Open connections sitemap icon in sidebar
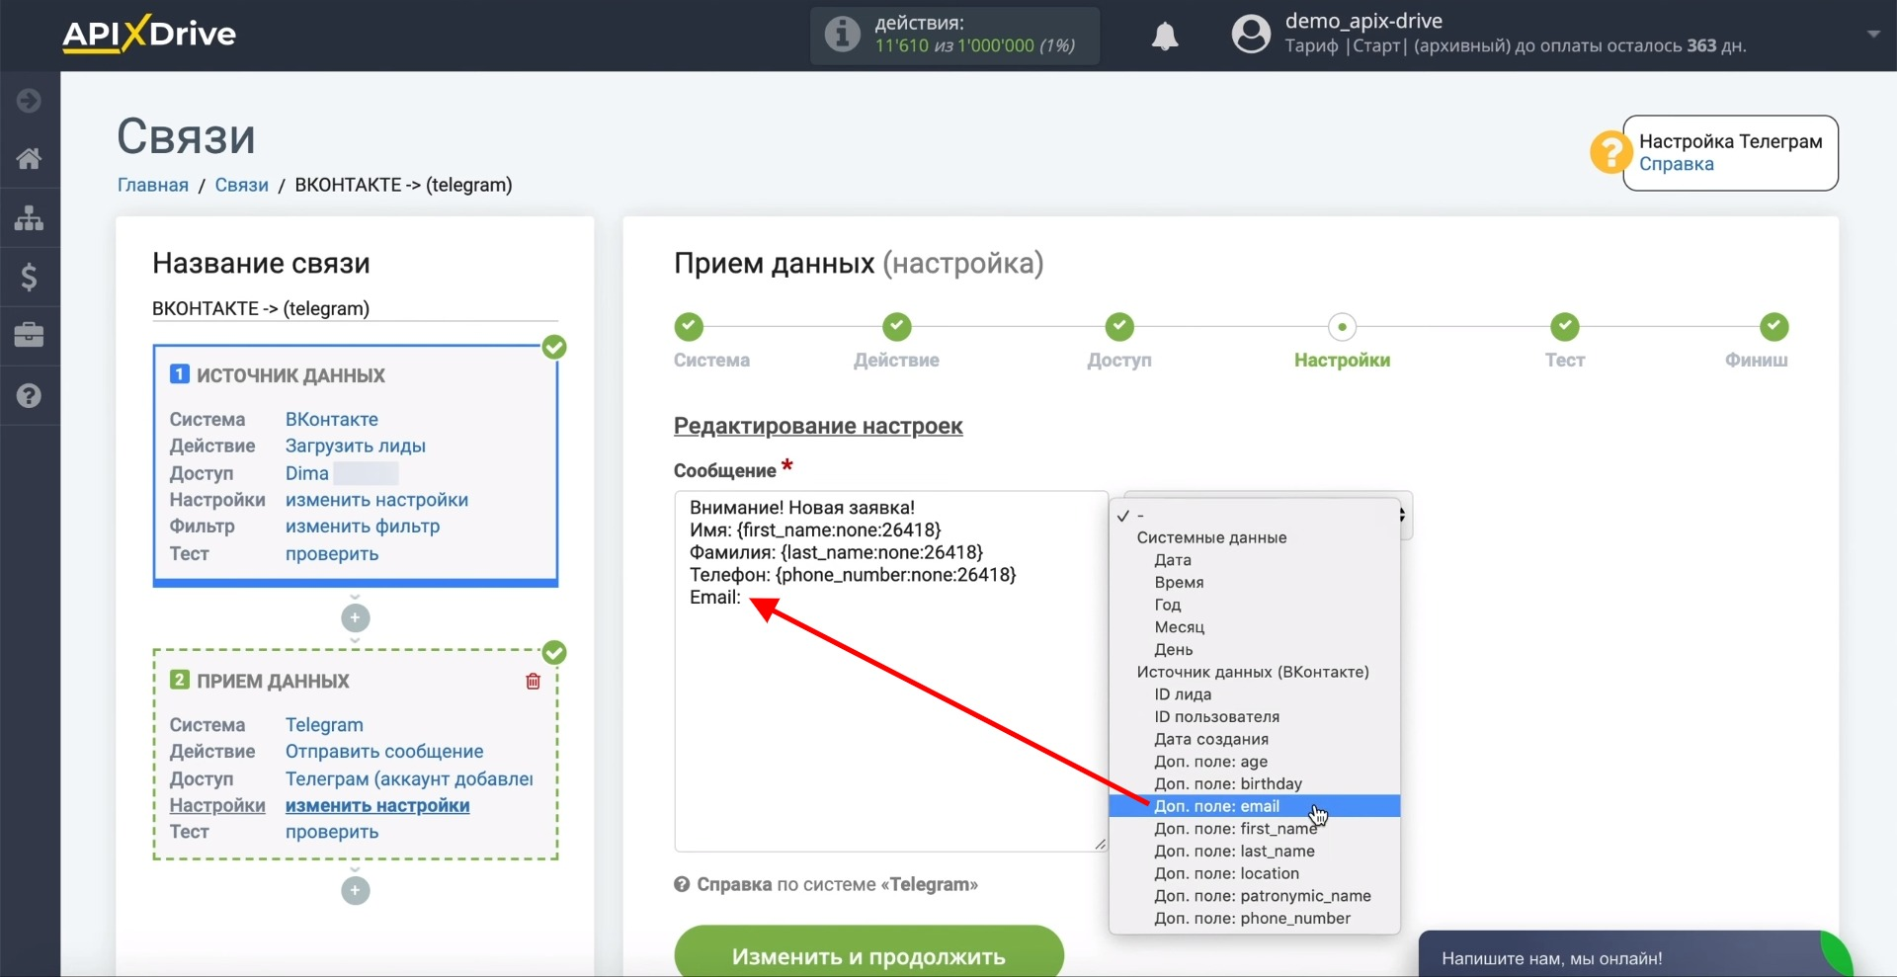Image resolution: width=1897 pixels, height=977 pixels. tap(29, 217)
